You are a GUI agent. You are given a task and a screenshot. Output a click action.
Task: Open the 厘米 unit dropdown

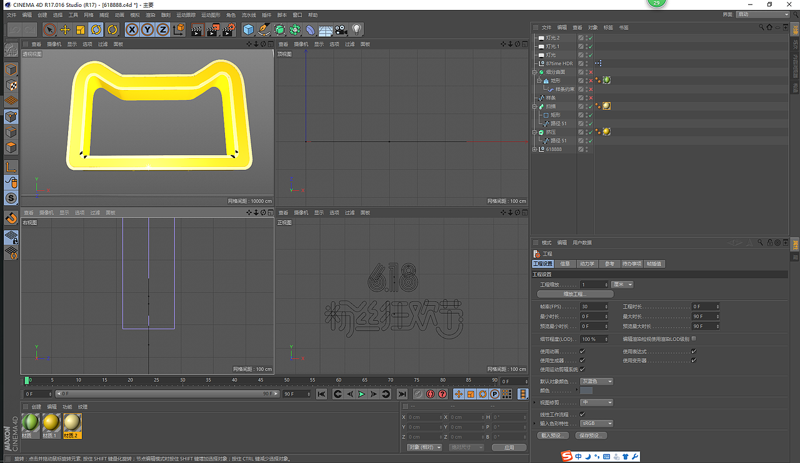pyautogui.click(x=622, y=285)
